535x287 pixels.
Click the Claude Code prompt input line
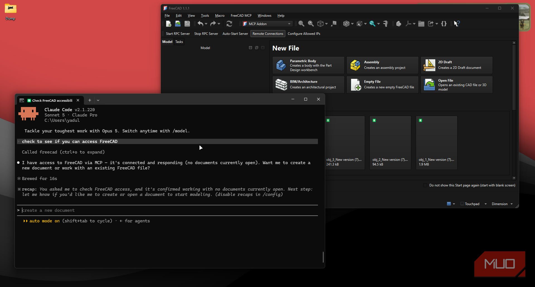click(167, 210)
